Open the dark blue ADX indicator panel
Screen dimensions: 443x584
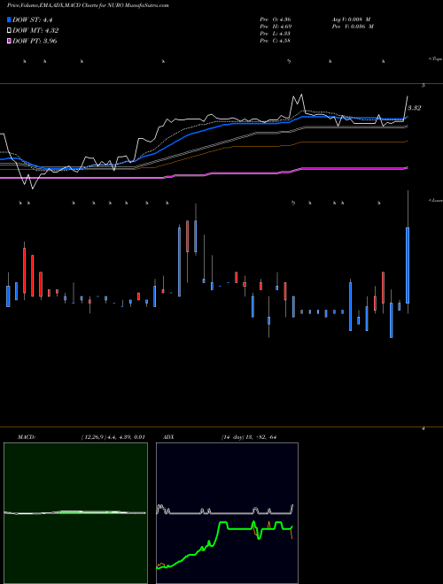tap(227, 513)
